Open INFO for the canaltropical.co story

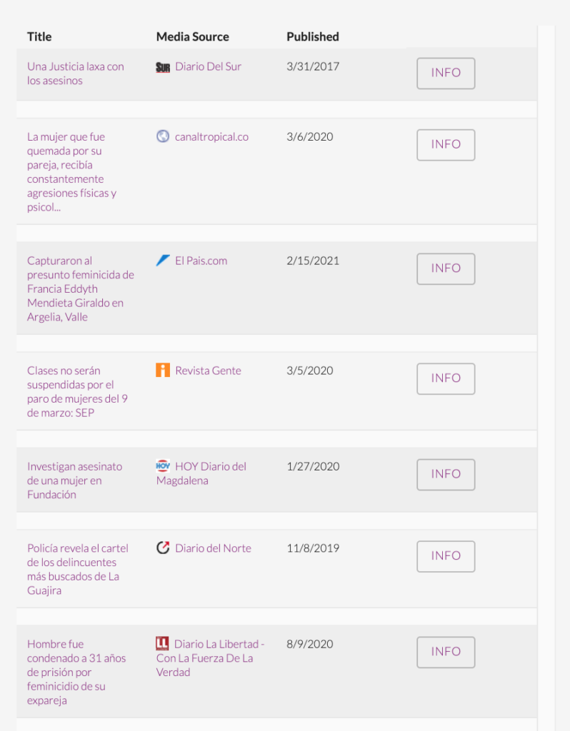point(446,145)
